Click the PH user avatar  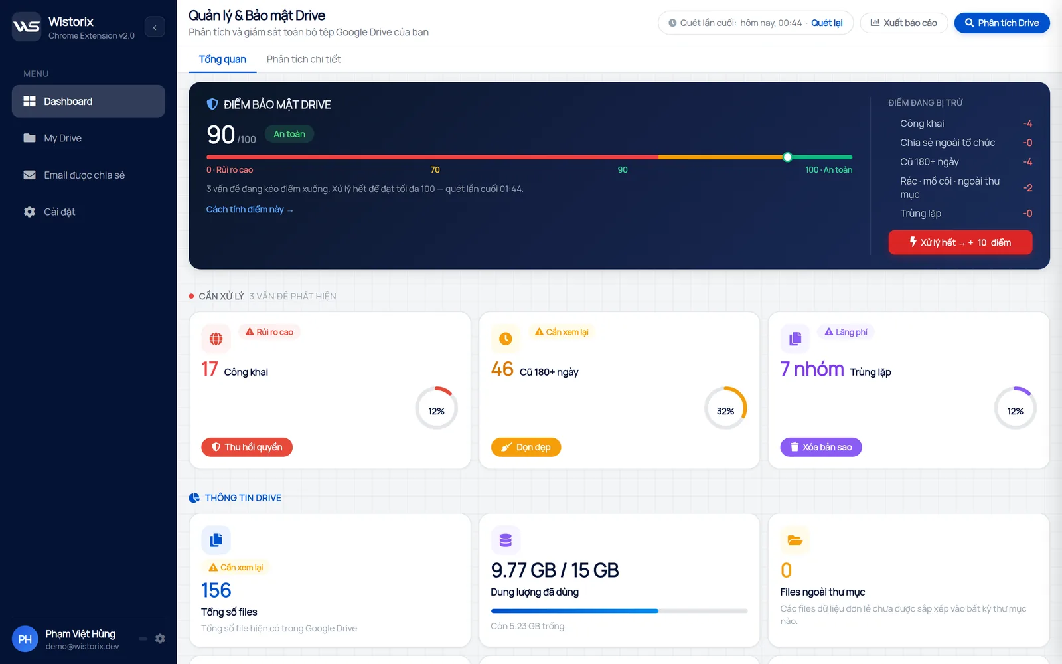tap(25, 639)
